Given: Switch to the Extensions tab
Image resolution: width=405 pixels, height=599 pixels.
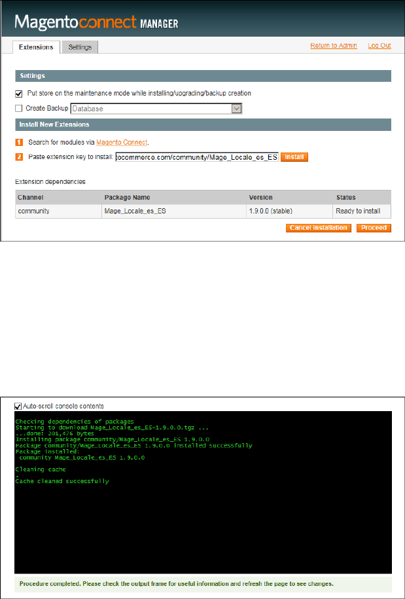Looking at the screenshot, I should tap(36, 47).
